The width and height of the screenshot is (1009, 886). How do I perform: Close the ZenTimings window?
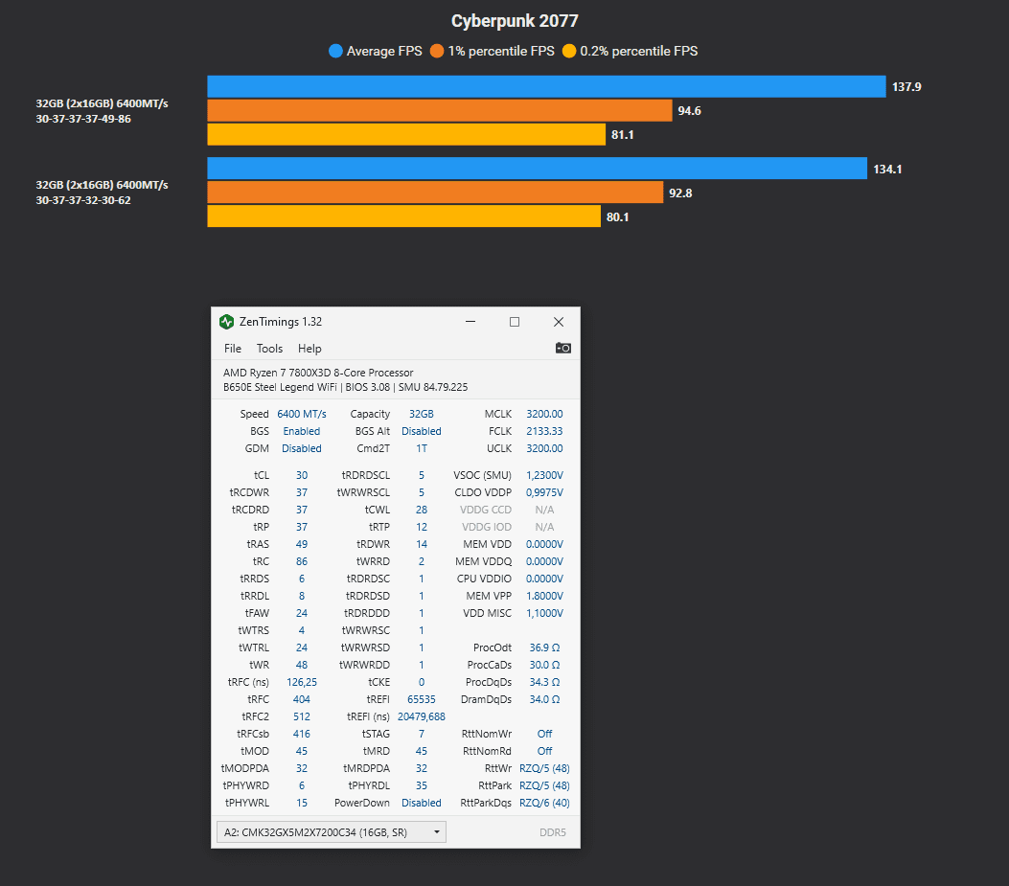click(559, 322)
